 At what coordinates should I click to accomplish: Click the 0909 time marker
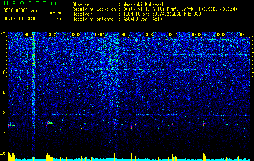[220, 35]
